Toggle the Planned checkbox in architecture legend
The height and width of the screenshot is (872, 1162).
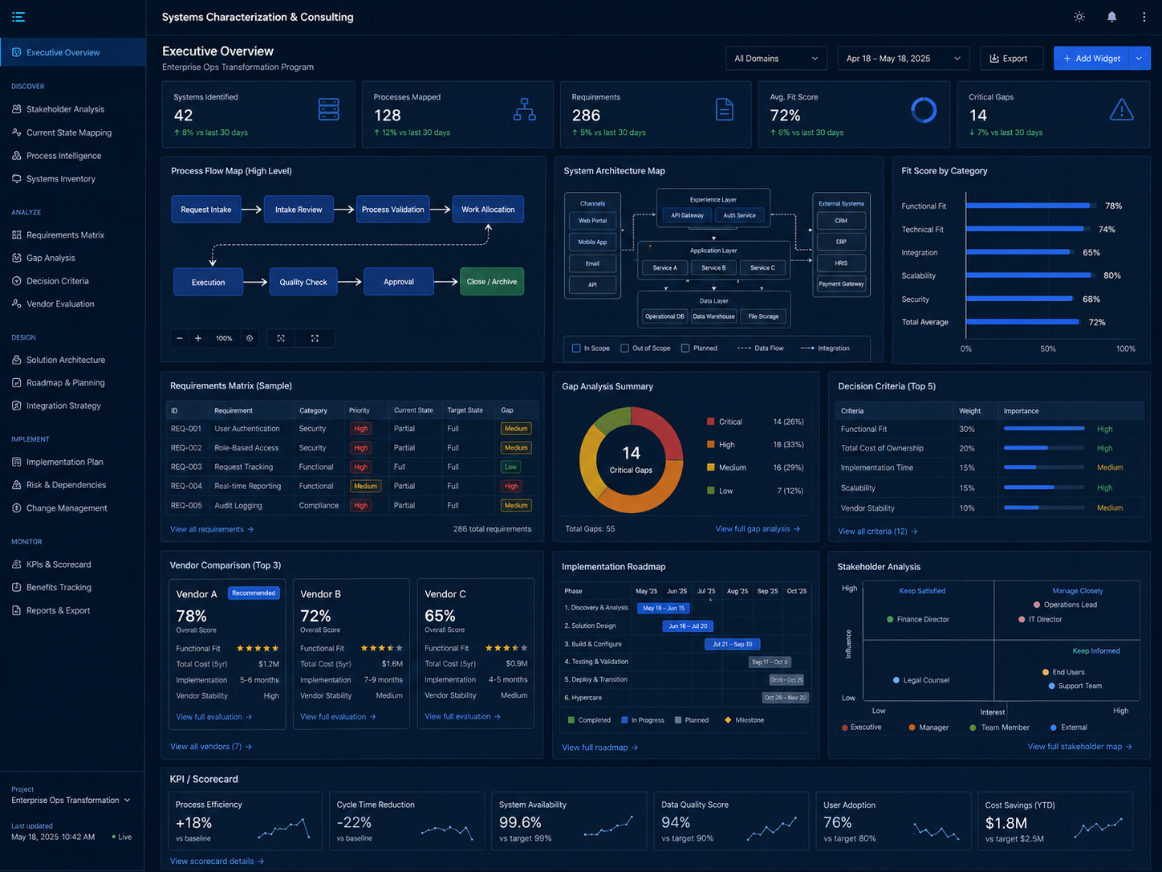tap(685, 348)
